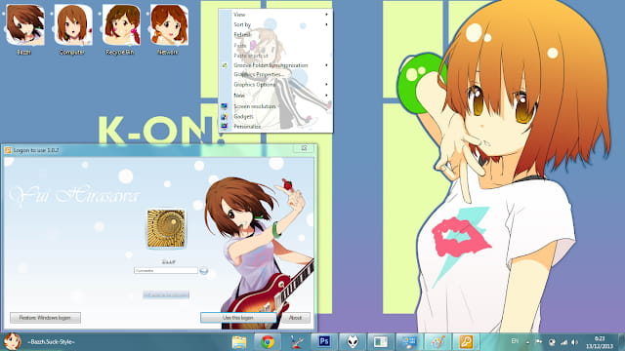Click the Personalize menu icon

point(224,126)
